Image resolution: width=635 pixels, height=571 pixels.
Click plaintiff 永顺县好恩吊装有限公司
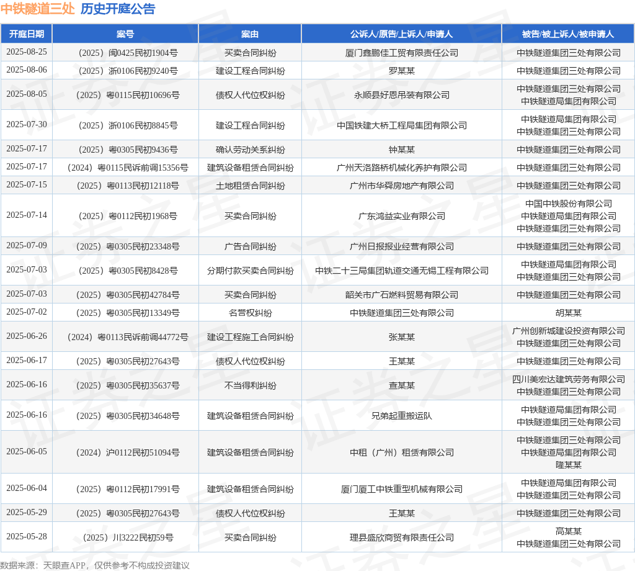pyautogui.click(x=402, y=95)
